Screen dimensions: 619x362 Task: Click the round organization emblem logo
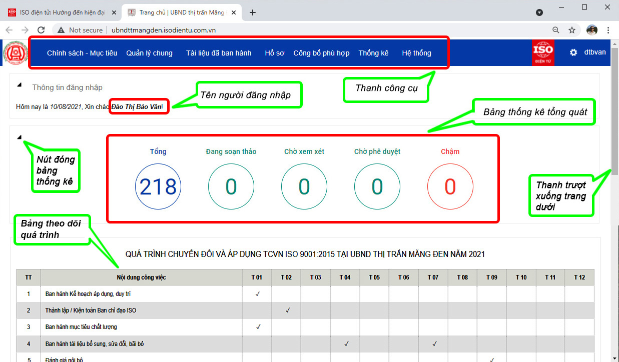(16, 53)
